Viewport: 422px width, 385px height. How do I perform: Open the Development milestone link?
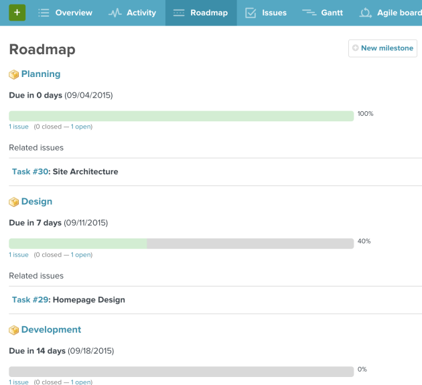[51, 329]
